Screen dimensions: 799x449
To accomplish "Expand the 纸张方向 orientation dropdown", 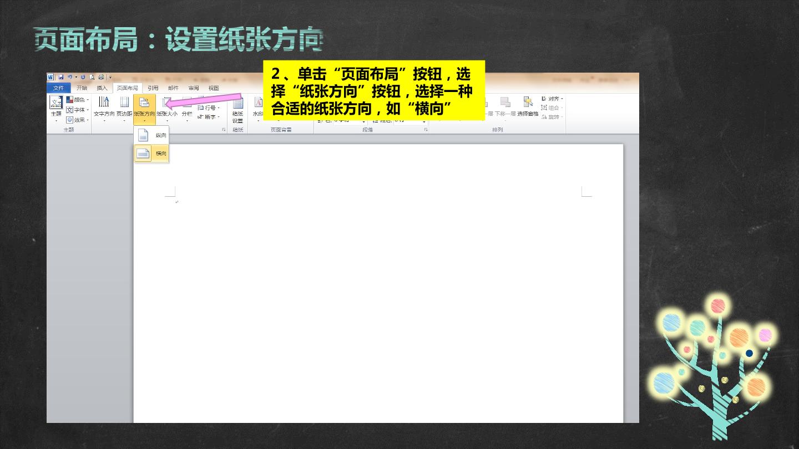I will point(144,109).
